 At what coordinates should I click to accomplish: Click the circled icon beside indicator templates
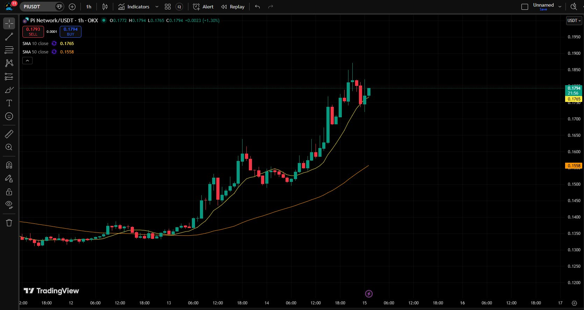(179, 7)
